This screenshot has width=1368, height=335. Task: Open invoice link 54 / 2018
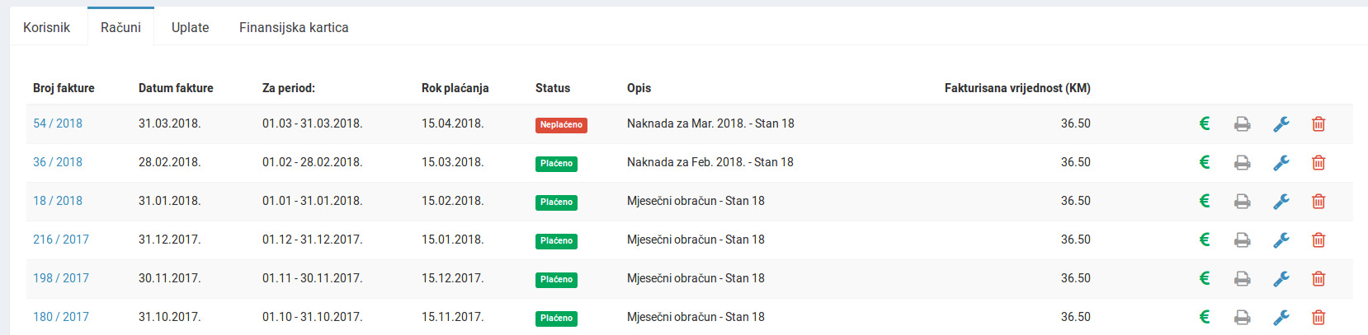tap(58, 123)
